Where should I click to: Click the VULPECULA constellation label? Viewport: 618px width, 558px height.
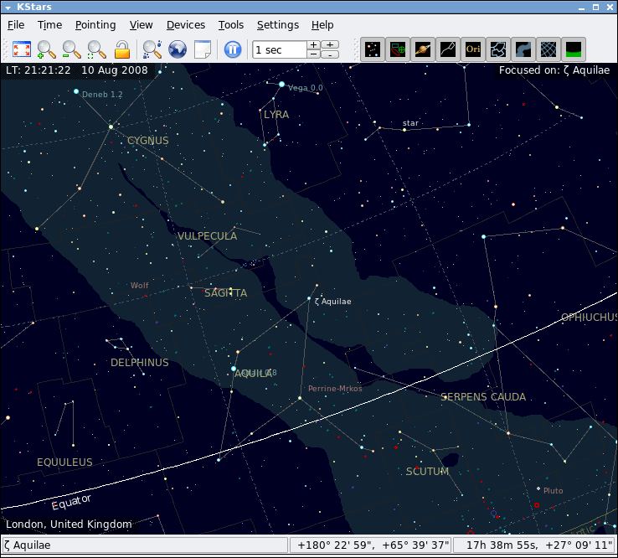click(x=208, y=235)
